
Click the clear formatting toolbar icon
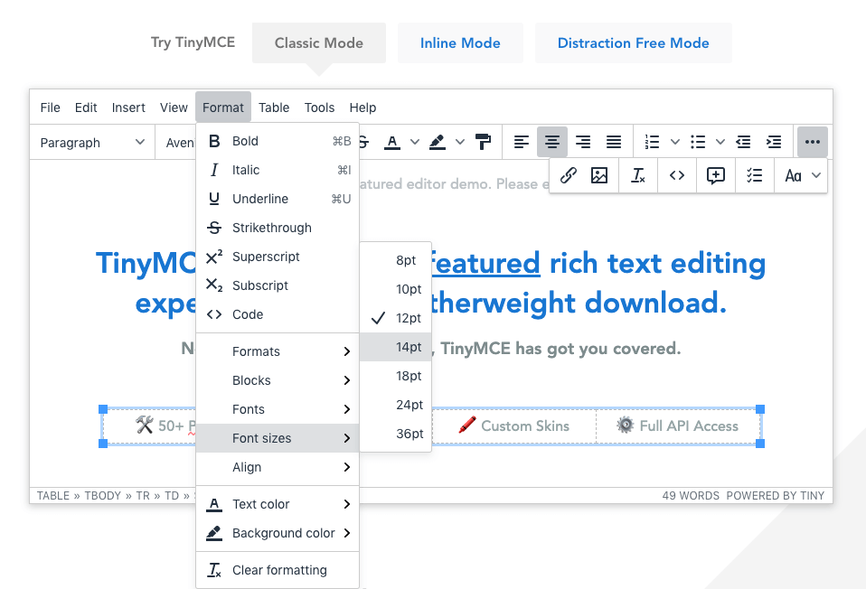637,175
